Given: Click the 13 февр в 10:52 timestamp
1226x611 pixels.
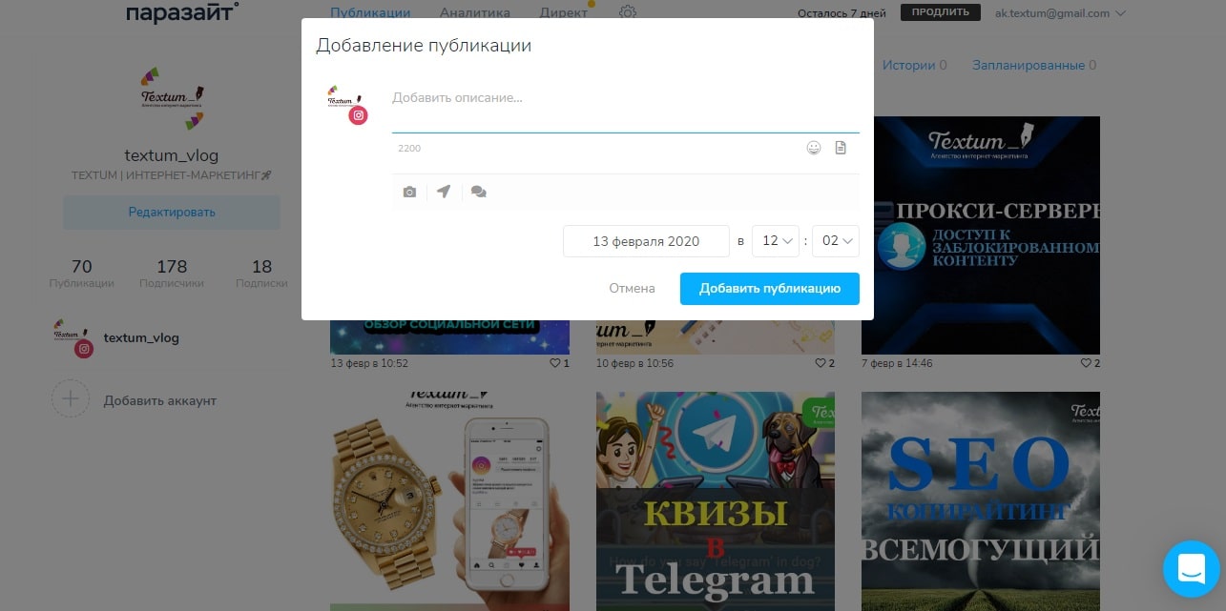Looking at the screenshot, I should pyautogui.click(x=369, y=363).
